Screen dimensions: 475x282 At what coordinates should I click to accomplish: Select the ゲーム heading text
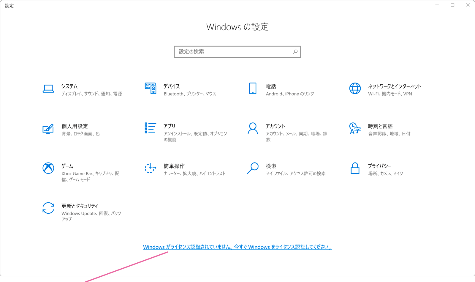click(67, 166)
